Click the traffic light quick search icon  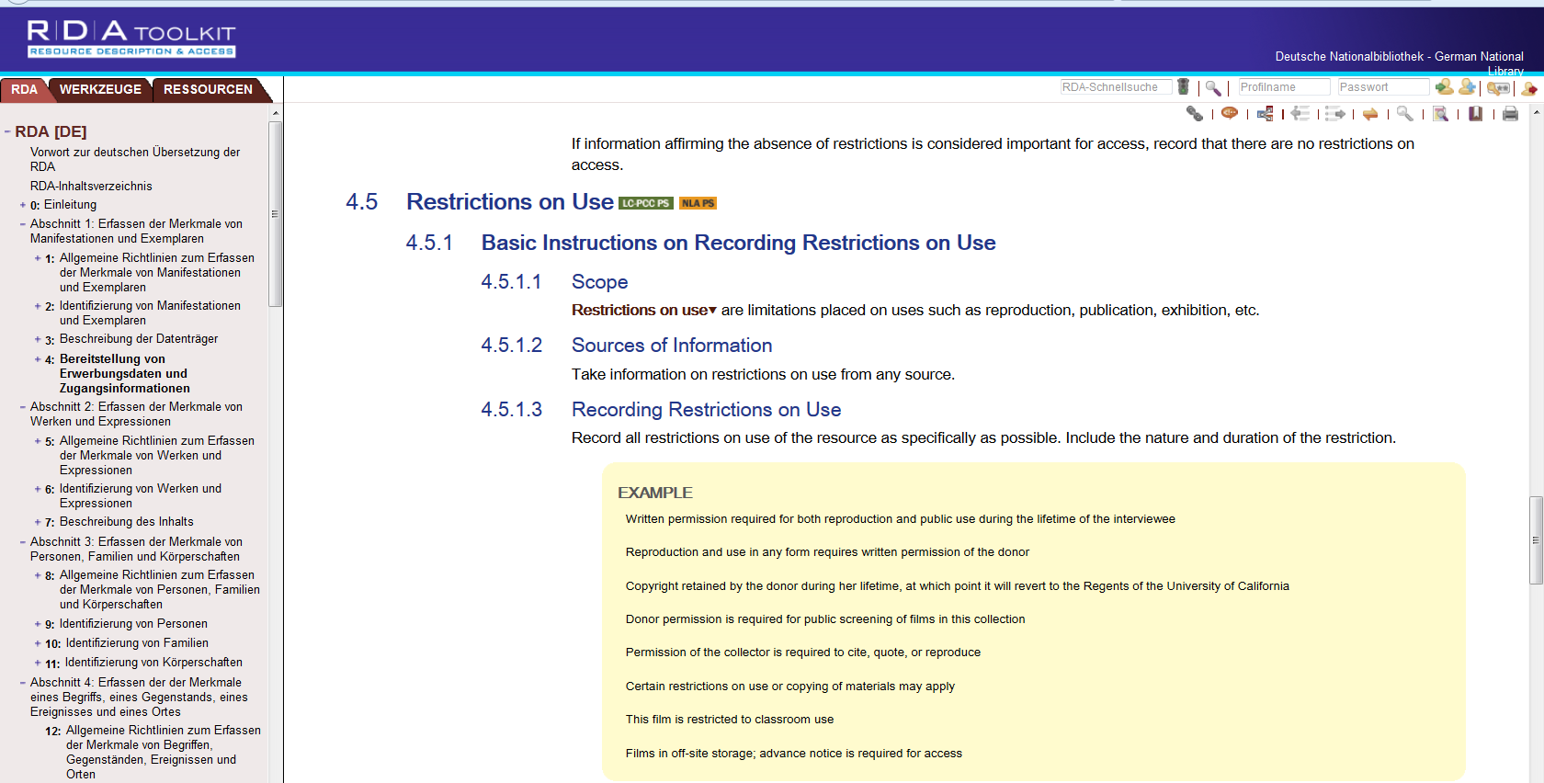pyautogui.click(x=1184, y=87)
